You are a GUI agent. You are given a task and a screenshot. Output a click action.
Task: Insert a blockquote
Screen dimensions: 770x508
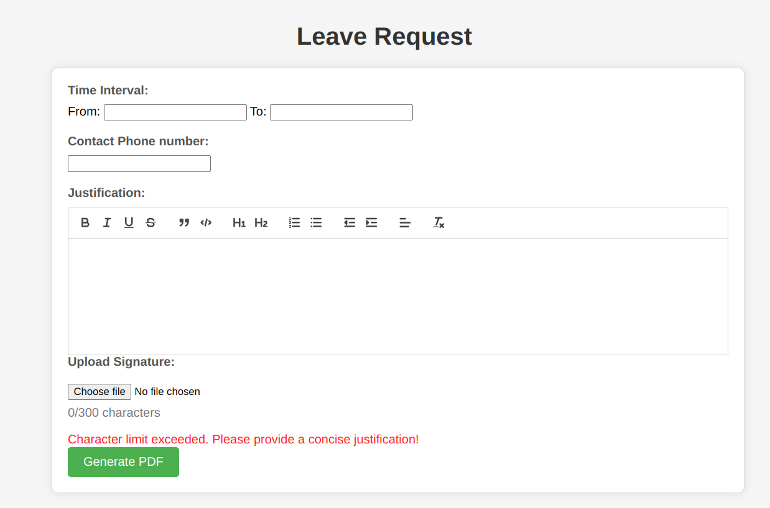[x=184, y=222]
